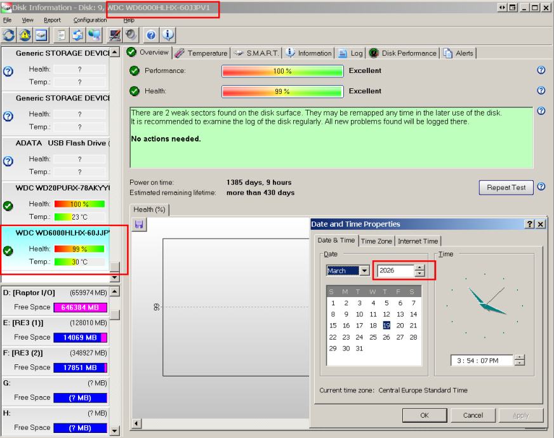Click the refresh with yellow warning sign icon
This screenshot has height=438, width=554.
click(x=25, y=35)
